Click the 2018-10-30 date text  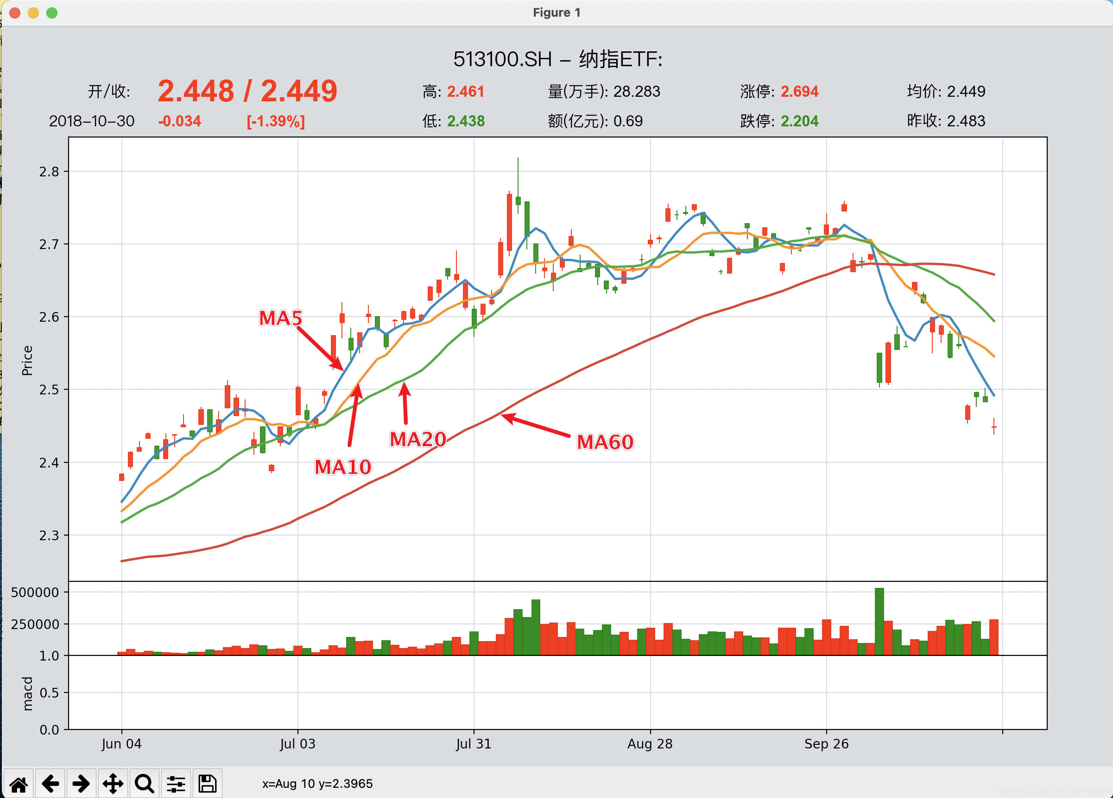[92, 121]
